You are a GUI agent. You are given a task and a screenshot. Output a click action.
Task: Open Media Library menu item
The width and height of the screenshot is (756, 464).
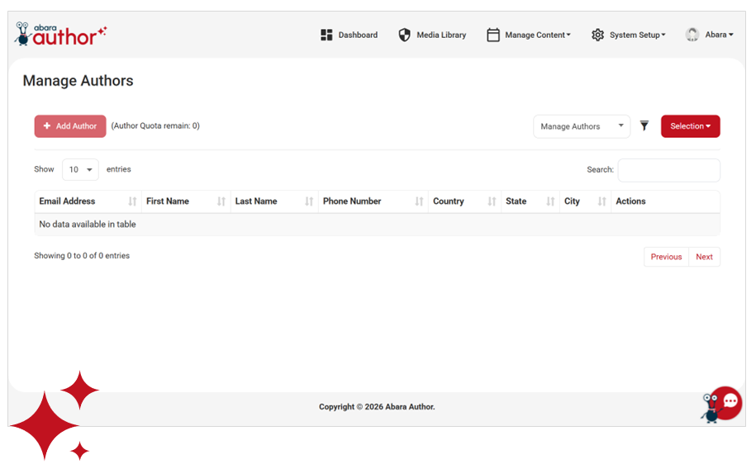tap(432, 35)
